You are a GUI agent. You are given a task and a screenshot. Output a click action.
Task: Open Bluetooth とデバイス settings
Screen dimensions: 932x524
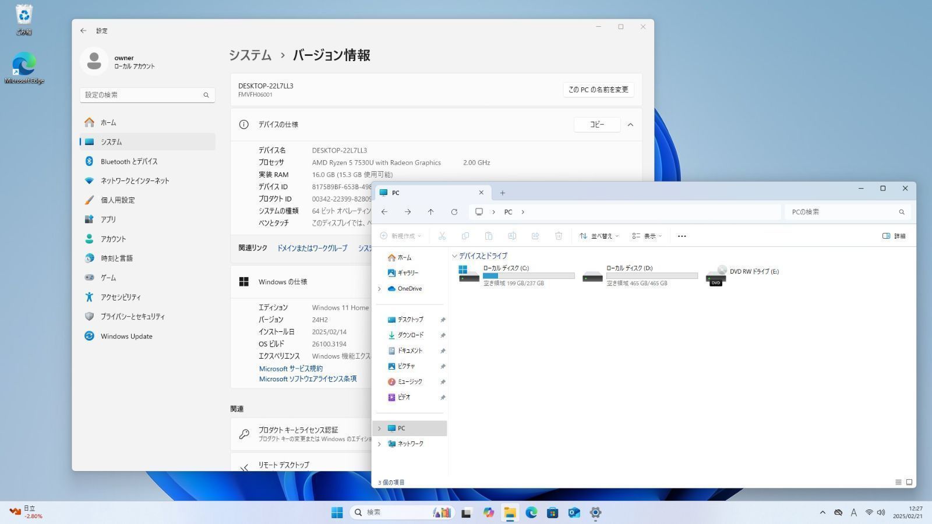[x=147, y=161]
